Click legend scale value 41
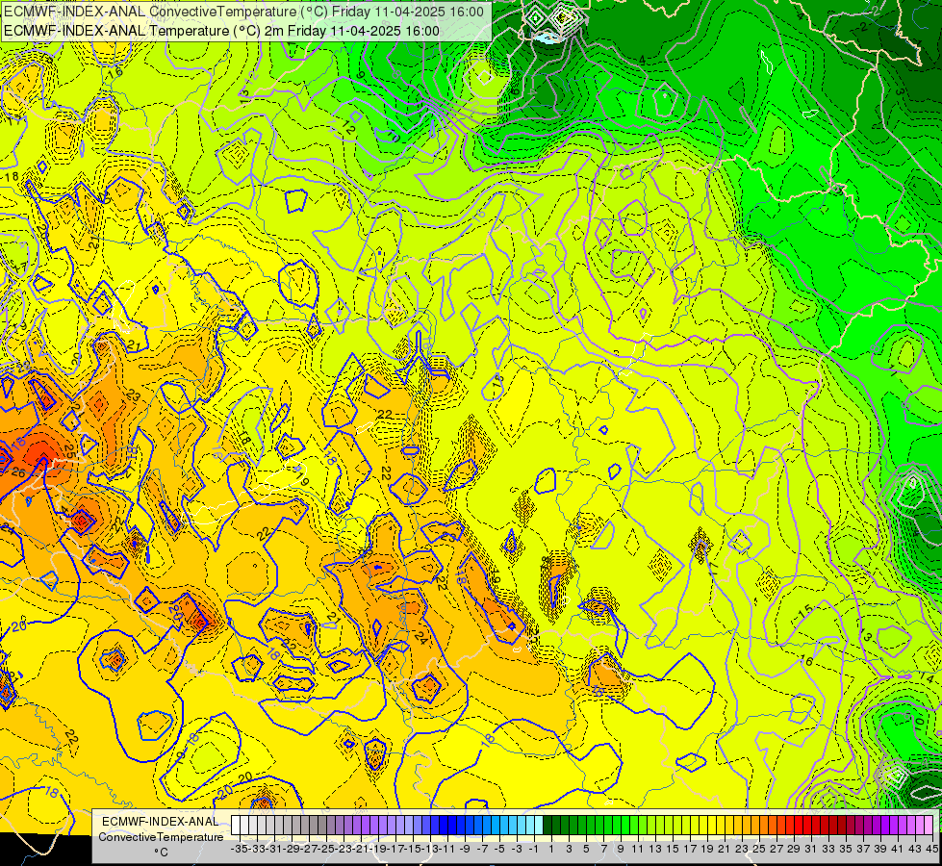Viewport: 942px width, 866px height. pyautogui.click(x=898, y=849)
